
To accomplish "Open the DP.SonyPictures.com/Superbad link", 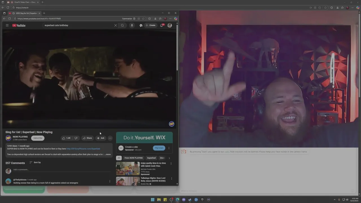I will pyautogui.click(x=83, y=149).
